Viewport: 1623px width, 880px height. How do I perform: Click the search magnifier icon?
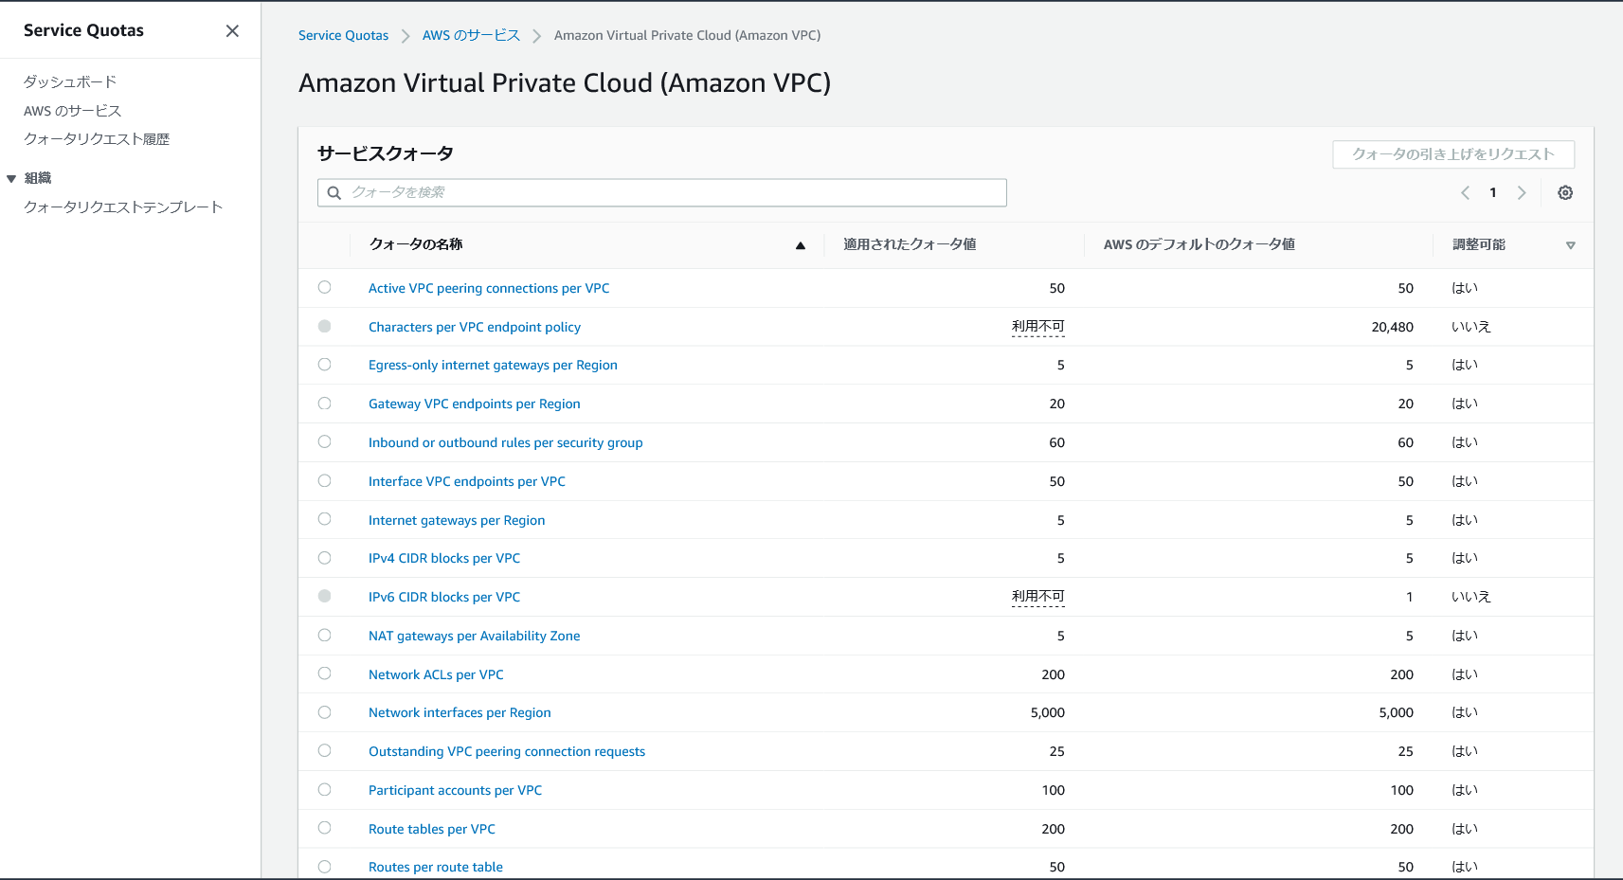tap(334, 192)
